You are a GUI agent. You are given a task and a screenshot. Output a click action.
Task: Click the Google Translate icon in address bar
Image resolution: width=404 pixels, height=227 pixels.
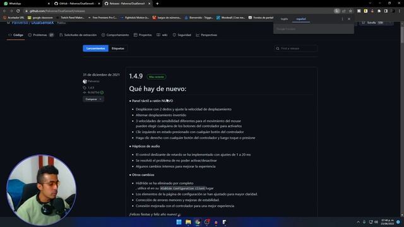coord(336,11)
